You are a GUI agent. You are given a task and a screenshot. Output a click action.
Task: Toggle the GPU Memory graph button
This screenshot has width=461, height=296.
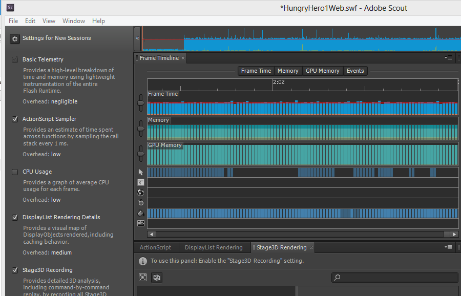pyautogui.click(x=323, y=71)
